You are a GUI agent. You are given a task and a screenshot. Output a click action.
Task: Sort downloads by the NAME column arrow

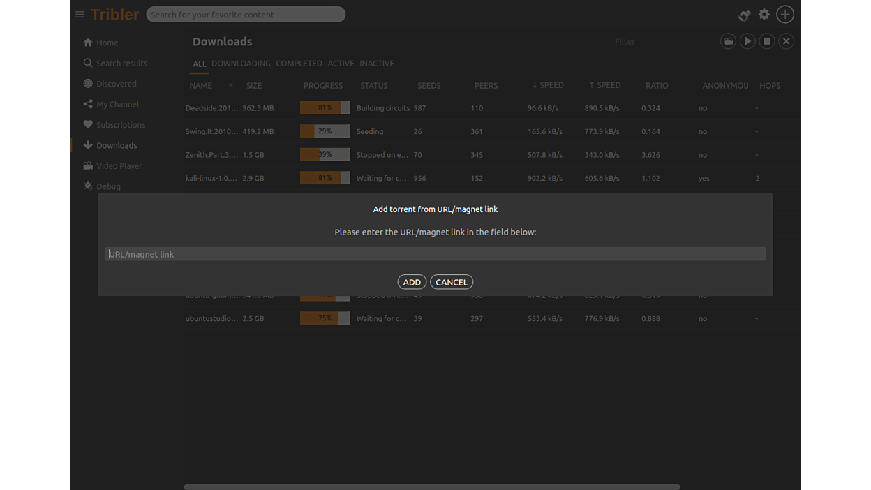[x=230, y=85]
